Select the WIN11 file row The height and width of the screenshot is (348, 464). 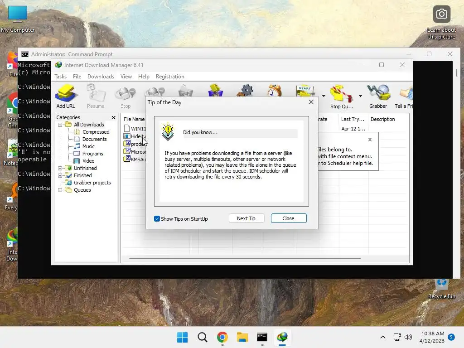pyautogui.click(x=135, y=128)
